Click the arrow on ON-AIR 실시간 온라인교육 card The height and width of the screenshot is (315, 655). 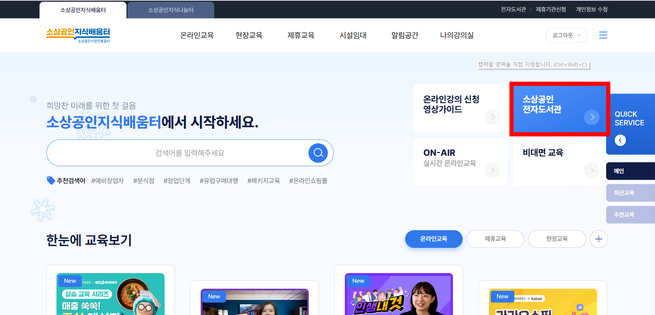coord(492,170)
